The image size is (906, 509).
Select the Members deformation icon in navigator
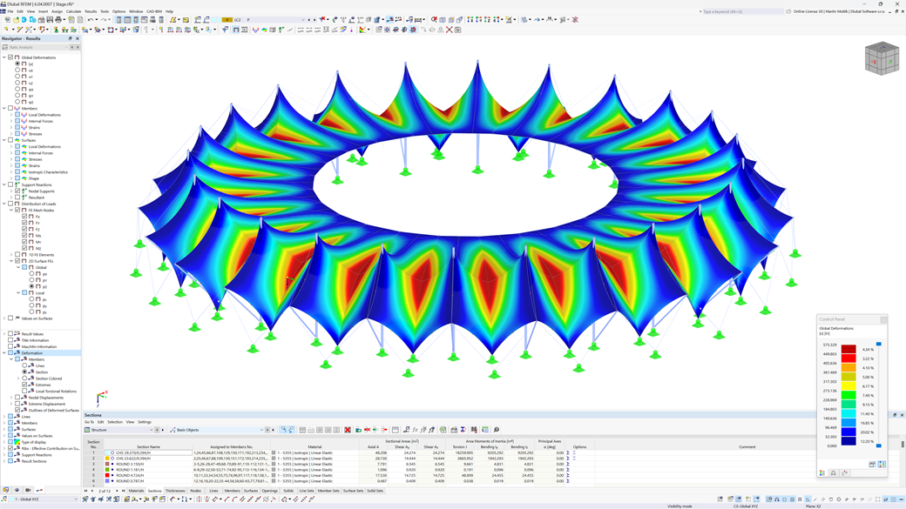[x=23, y=359]
